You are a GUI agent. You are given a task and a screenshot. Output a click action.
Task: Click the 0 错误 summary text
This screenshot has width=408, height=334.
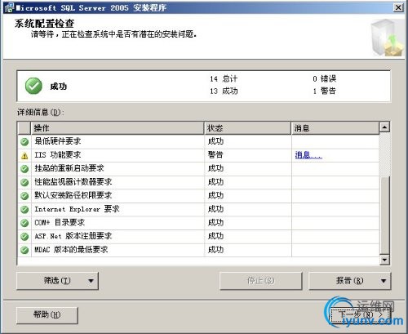click(325, 79)
